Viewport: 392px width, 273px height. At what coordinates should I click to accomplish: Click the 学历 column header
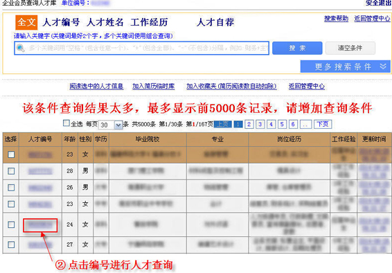click(100, 139)
